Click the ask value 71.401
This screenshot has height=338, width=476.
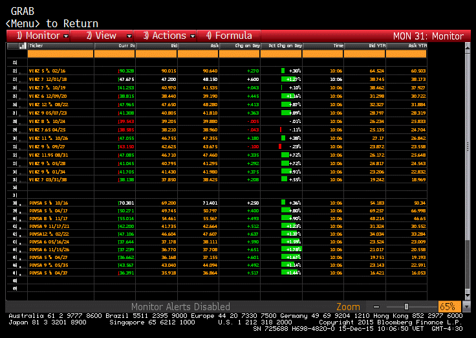coord(210,203)
